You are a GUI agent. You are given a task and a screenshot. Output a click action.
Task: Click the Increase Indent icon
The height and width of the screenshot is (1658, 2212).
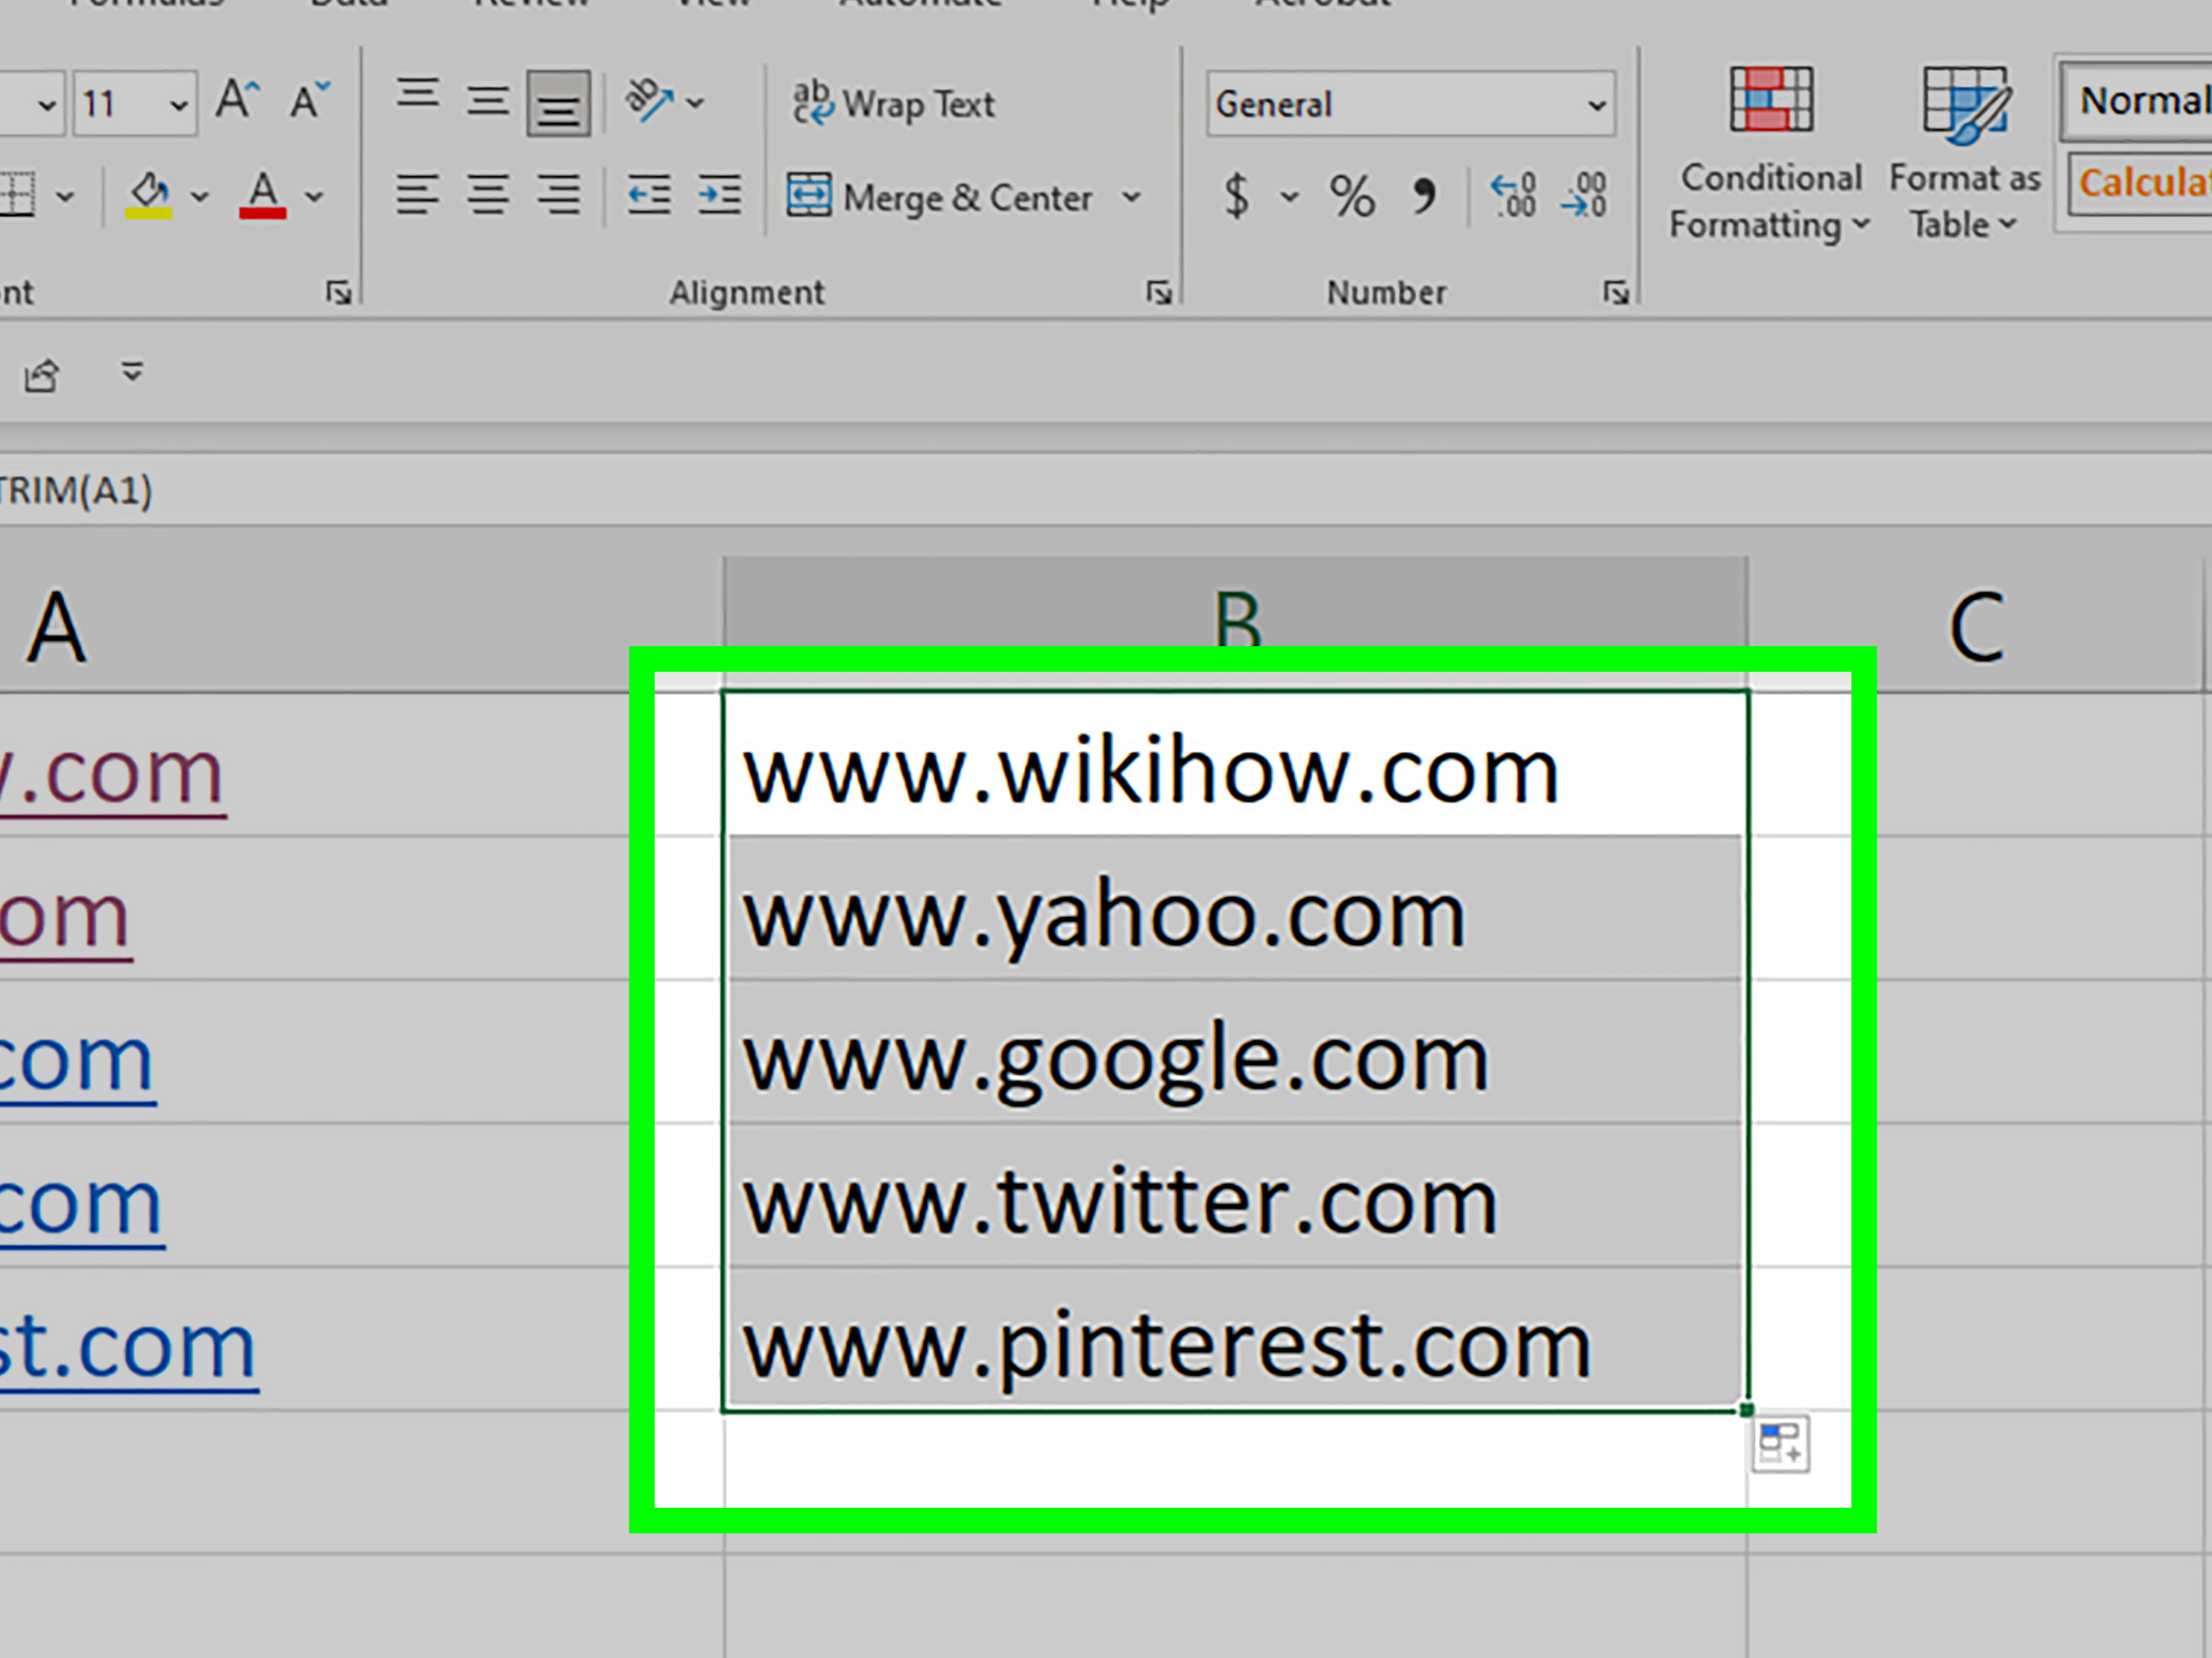(x=720, y=195)
